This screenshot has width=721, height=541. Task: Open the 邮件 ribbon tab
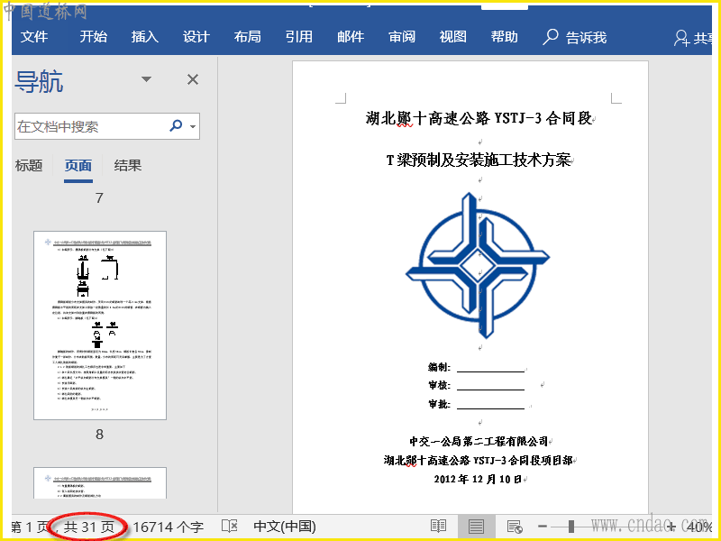[351, 37]
